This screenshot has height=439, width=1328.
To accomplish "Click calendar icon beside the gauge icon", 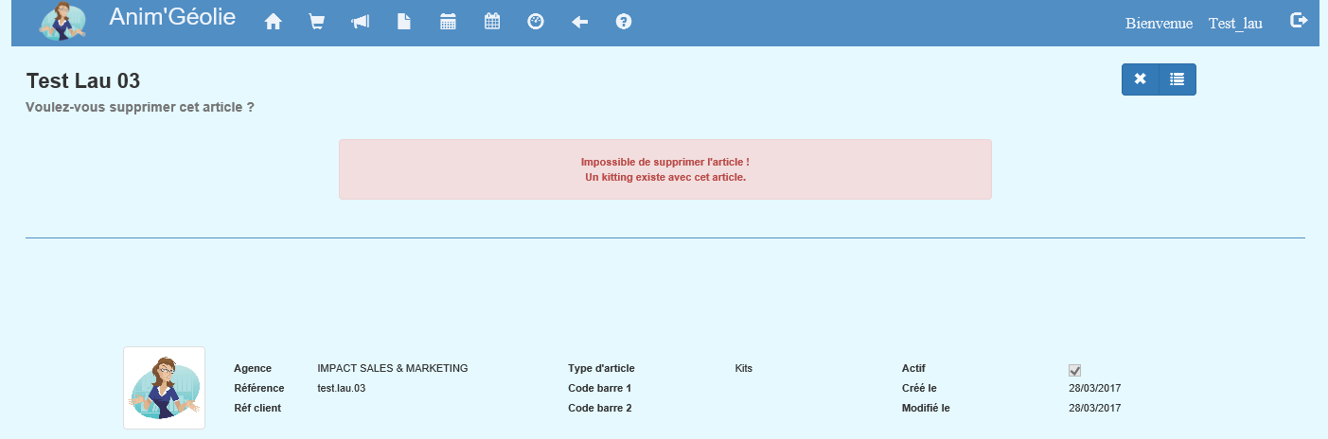I will point(492,22).
